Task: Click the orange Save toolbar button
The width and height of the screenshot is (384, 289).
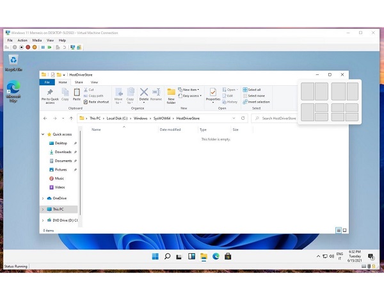Action: [x=35, y=47]
